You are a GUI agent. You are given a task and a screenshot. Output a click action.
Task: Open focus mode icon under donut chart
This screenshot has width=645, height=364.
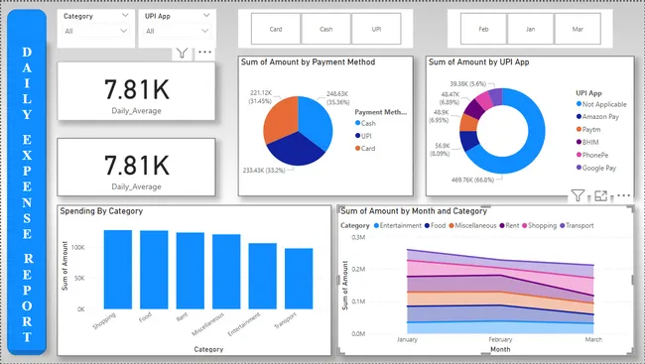point(600,195)
